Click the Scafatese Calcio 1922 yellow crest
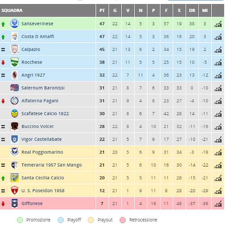 point(14,113)
